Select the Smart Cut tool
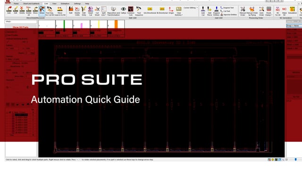 click(91, 11)
